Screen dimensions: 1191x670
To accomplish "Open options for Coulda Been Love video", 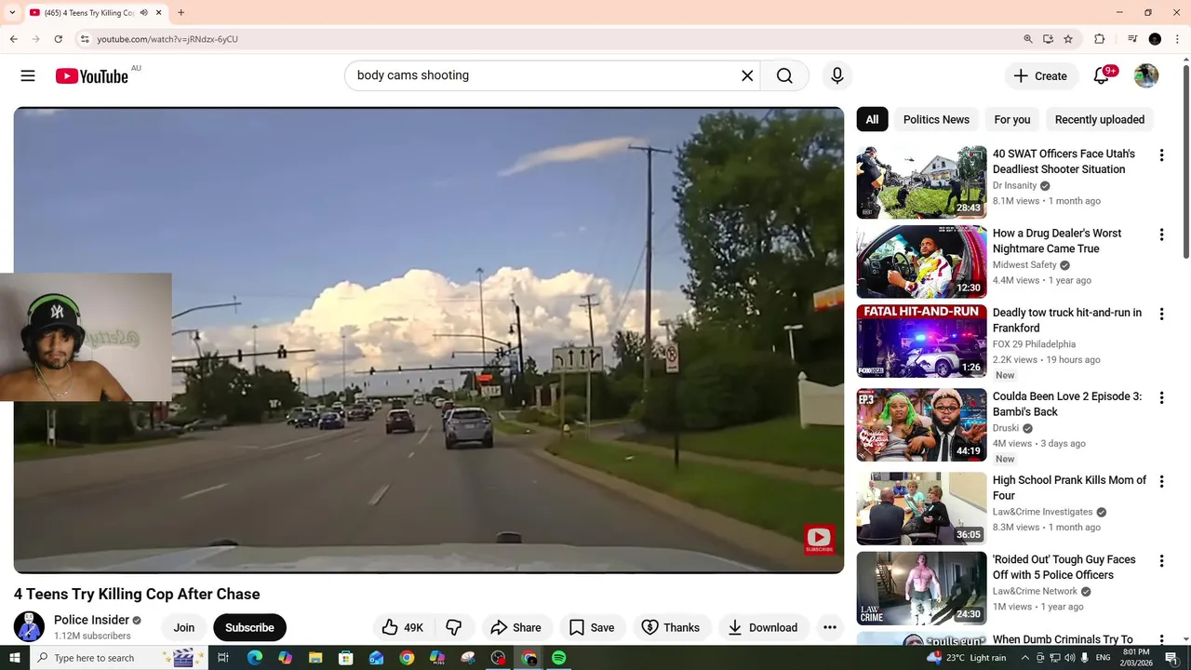I will pyautogui.click(x=1161, y=398).
